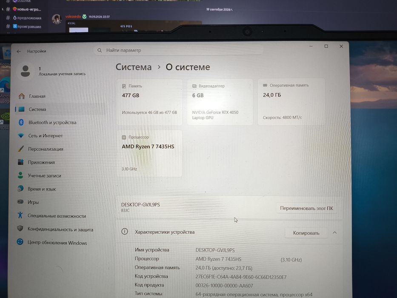Click the Копировать button
This screenshot has width=397, height=298.
(x=306, y=233)
